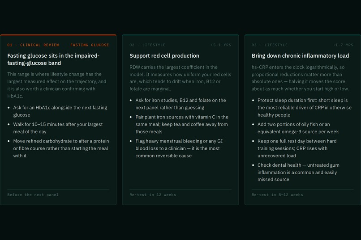Click bullet 'Move refined carbohydrate to after a protein'

[61, 148]
